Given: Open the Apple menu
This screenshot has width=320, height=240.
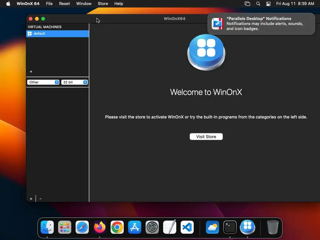Looking at the screenshot, I should click(x=8, y=4).
